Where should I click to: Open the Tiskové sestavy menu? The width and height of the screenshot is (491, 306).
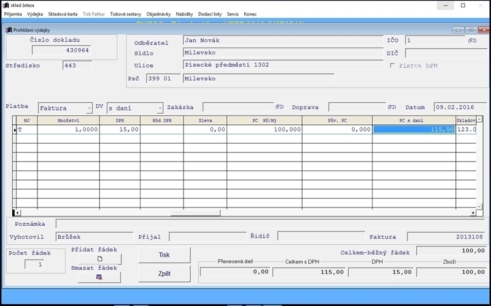point(126,14)
